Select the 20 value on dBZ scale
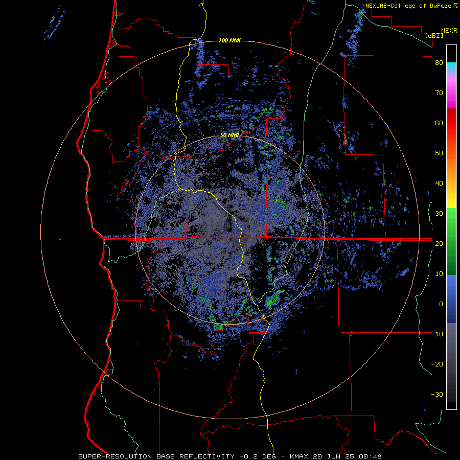The width and height of the screenshot is (460, 460). pyautogui.click(x=439, y=243)
